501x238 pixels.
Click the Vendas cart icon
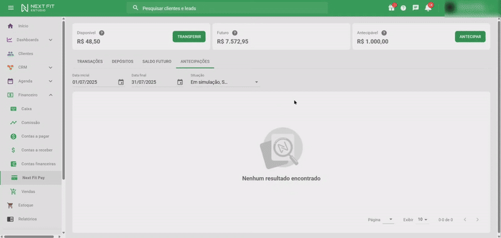point(13,192)
